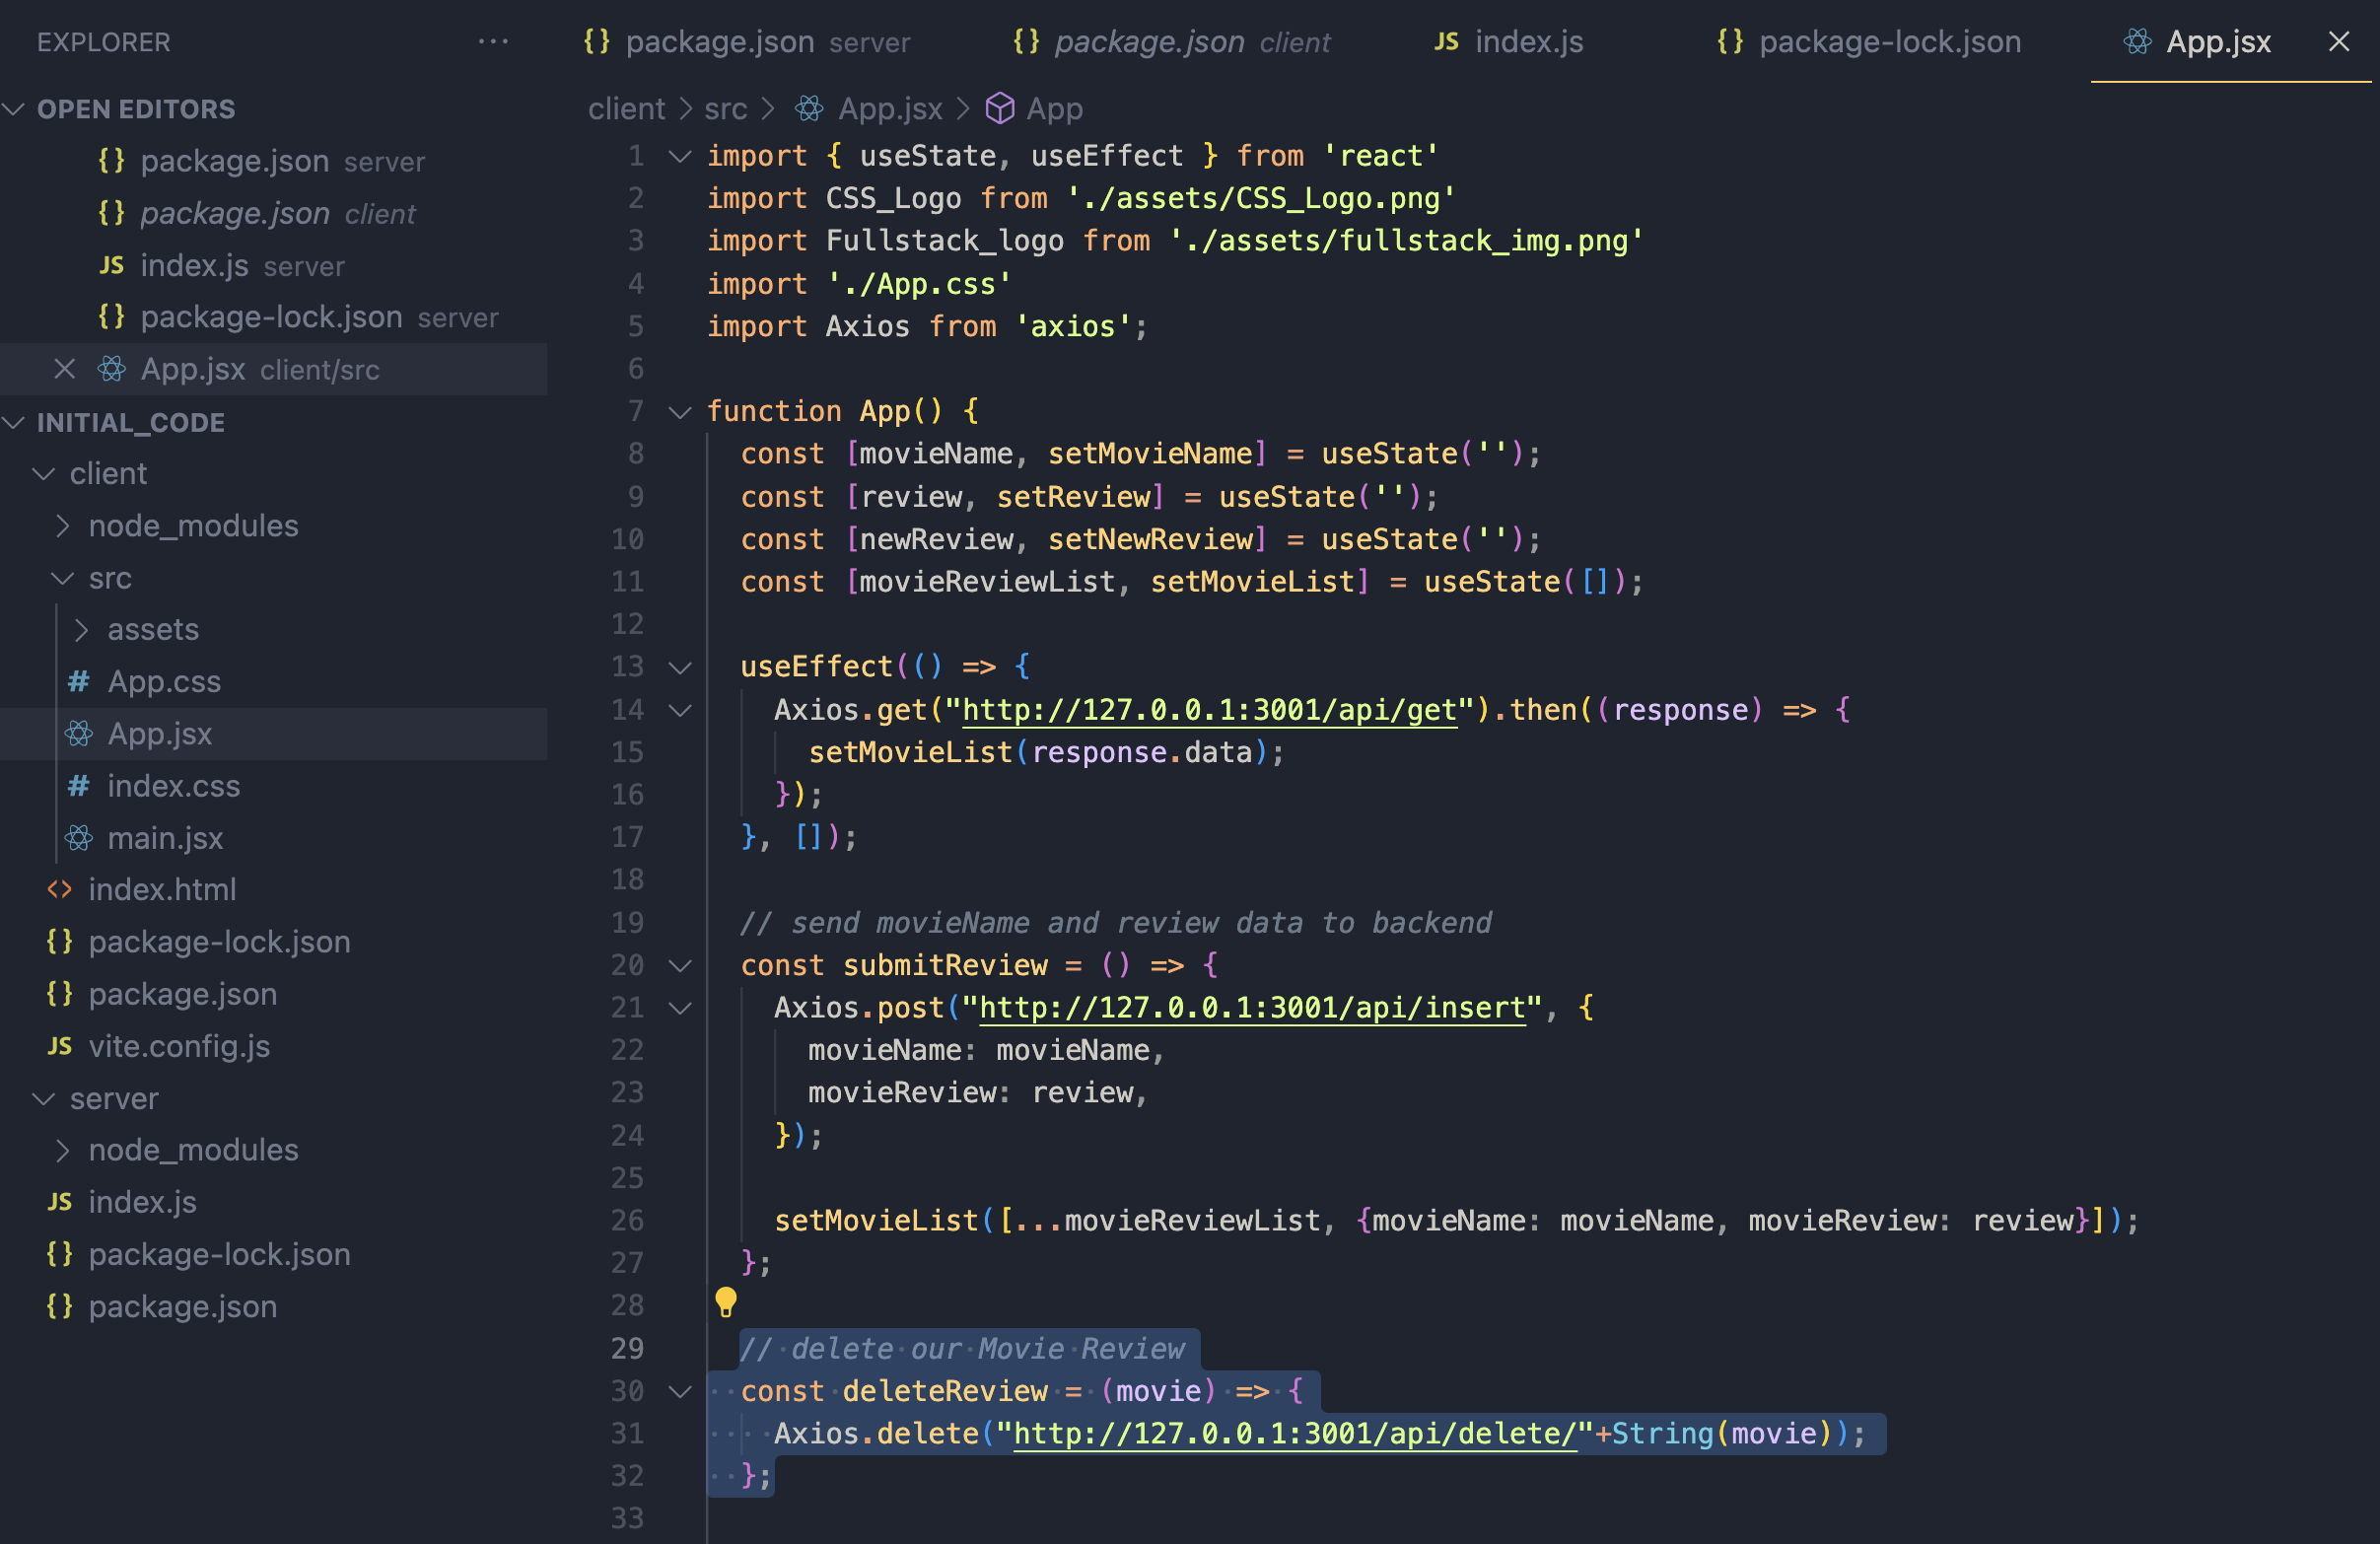Fold the deleteReview function at line 30

click(680, 1391)
